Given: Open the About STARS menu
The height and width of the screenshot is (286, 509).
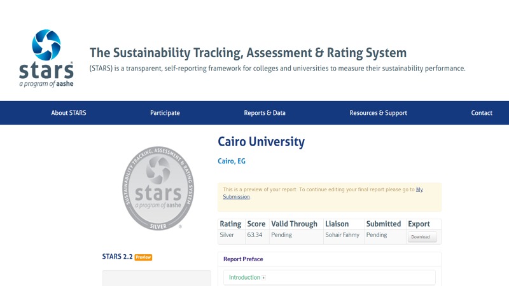Looking at the screenshot, I should pos(69,113).
